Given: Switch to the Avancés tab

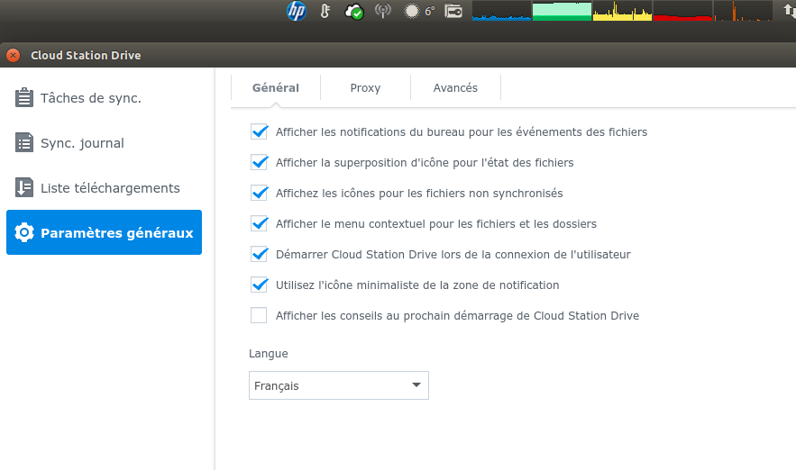Looking at the screenshot, I should pos(455,88).
